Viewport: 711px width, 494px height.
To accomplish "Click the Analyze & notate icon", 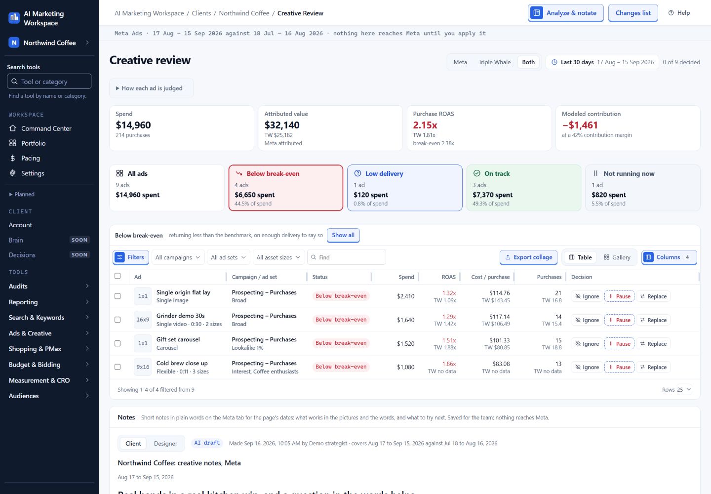I will click(537, 13).
